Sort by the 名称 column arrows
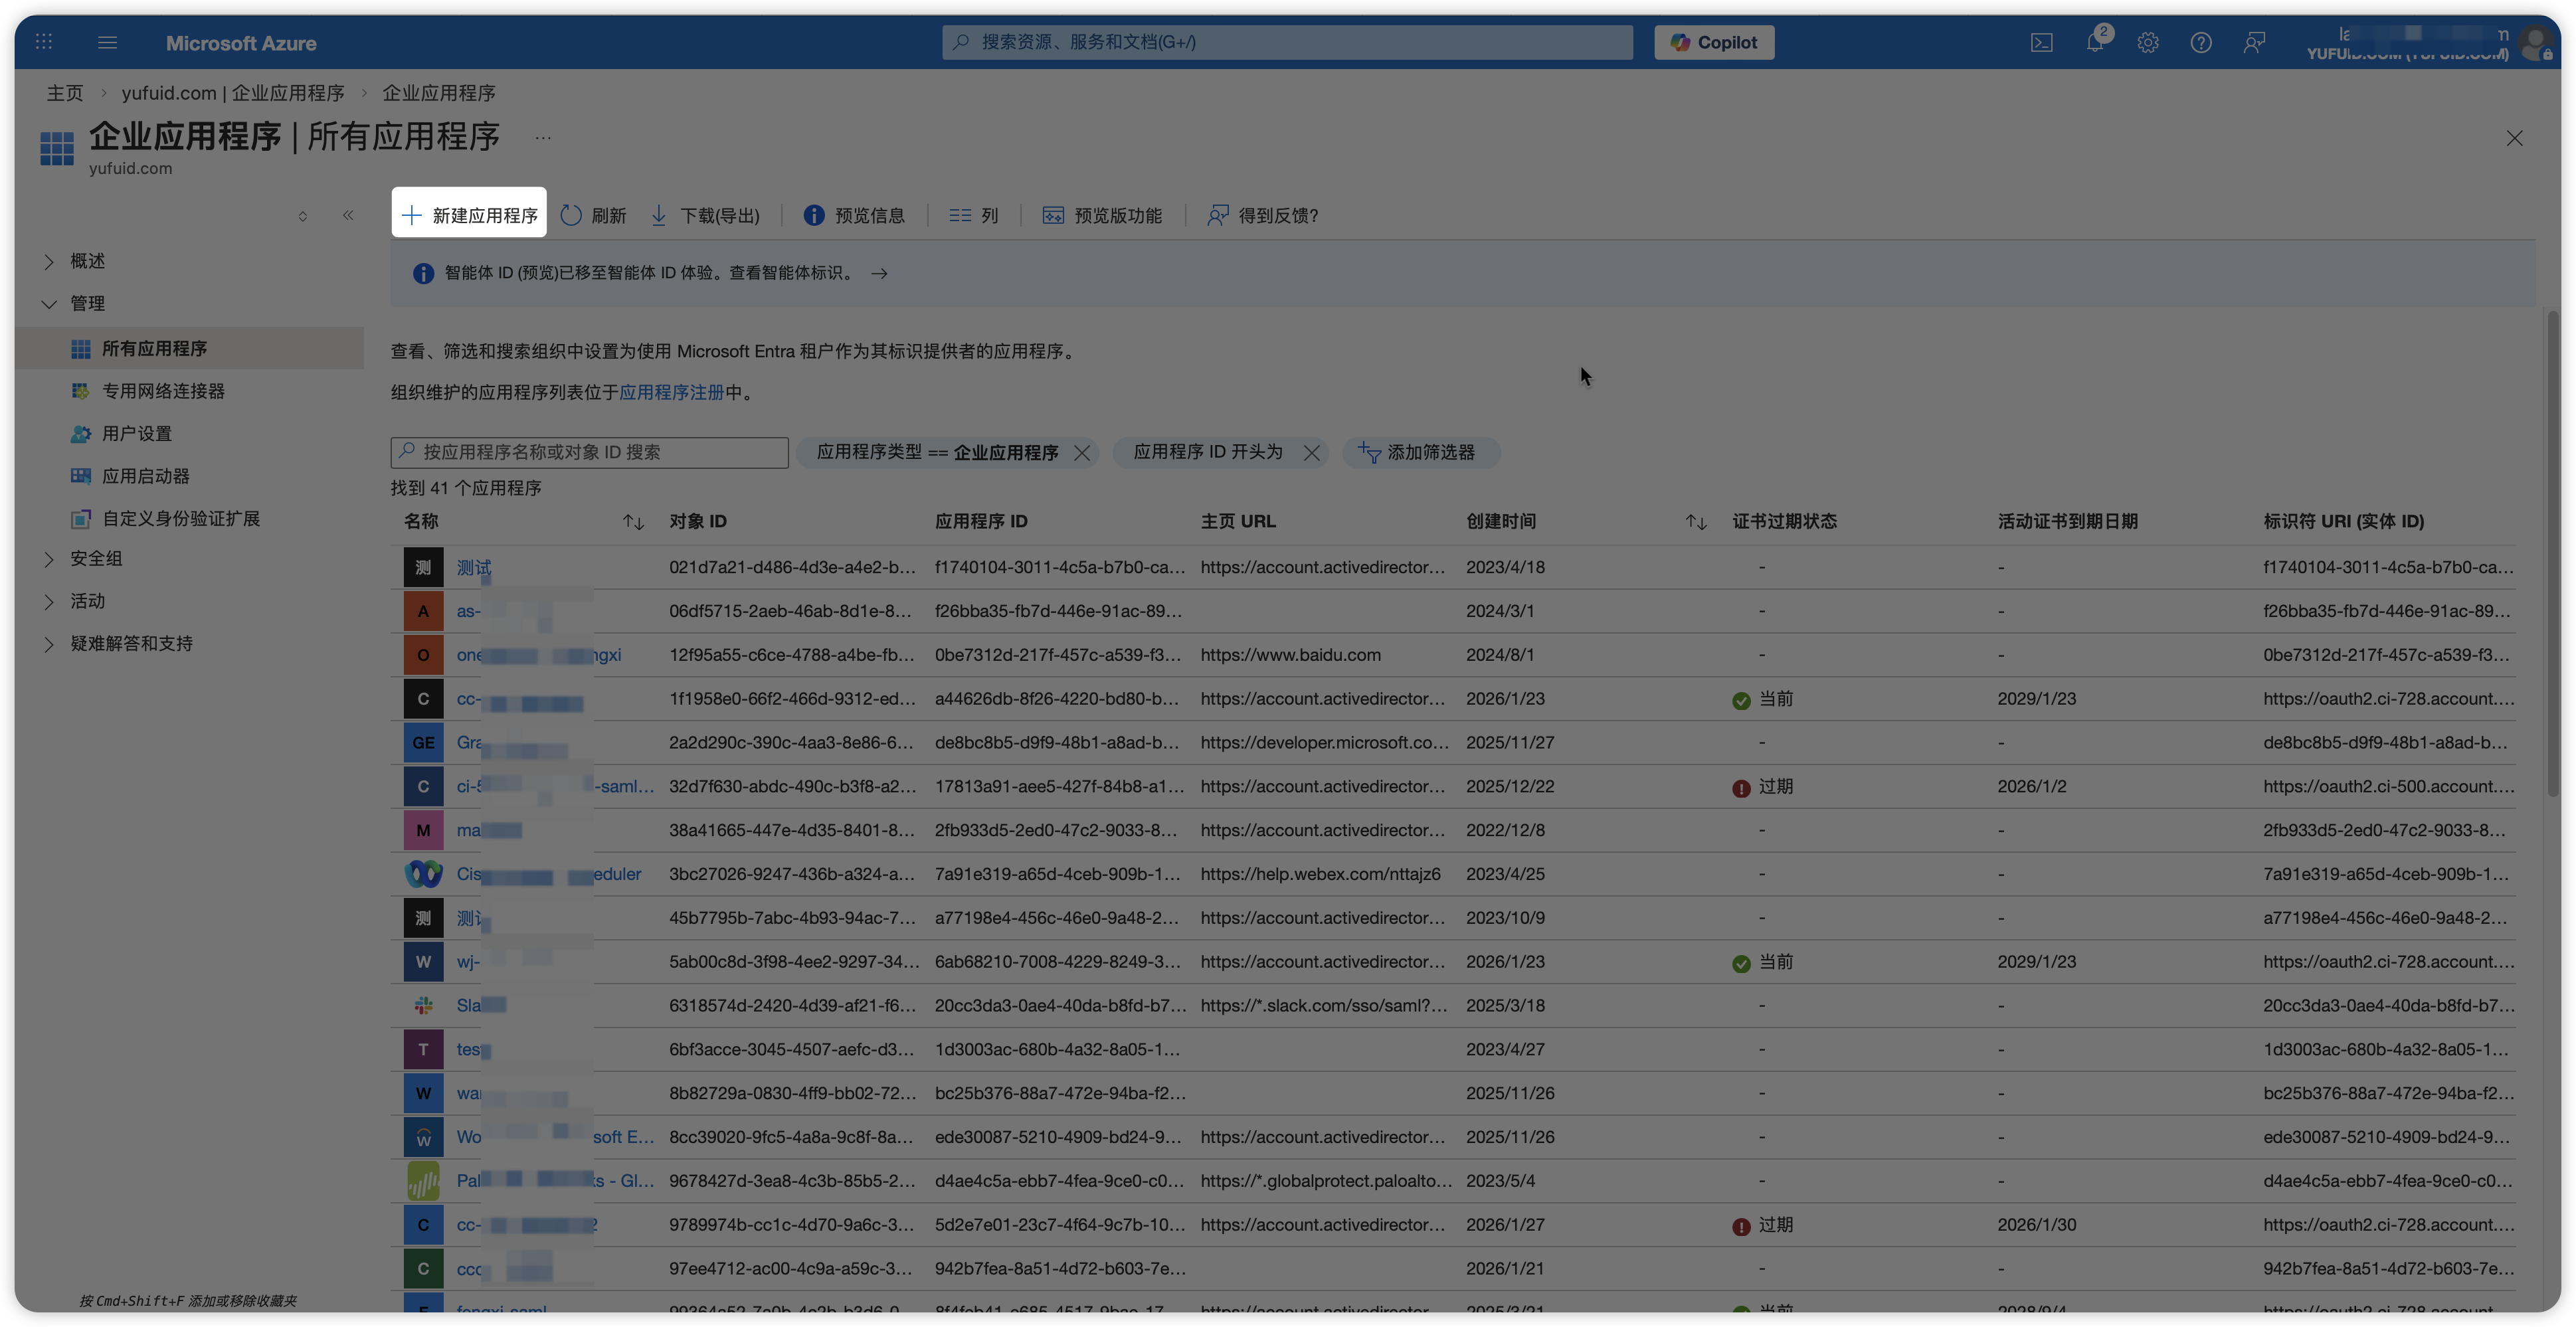This screenshot has height=1327, width=2576. point(633,522)
